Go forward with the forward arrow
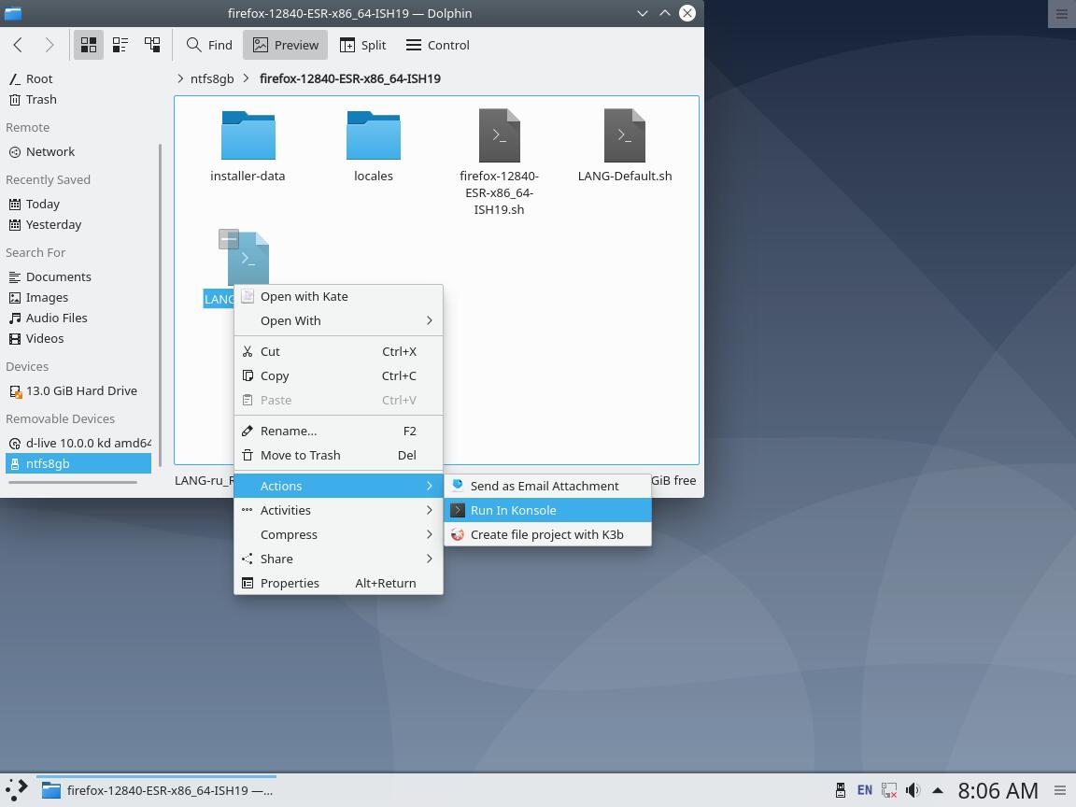Image resolution: width=1076 pixels, height=807 pixels. (49, 45)
